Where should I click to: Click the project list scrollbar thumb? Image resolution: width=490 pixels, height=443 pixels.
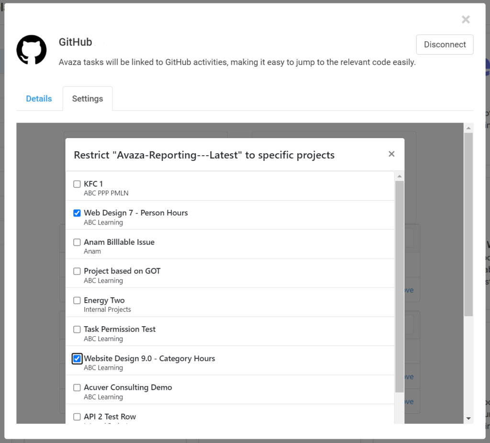click(400, 286)
